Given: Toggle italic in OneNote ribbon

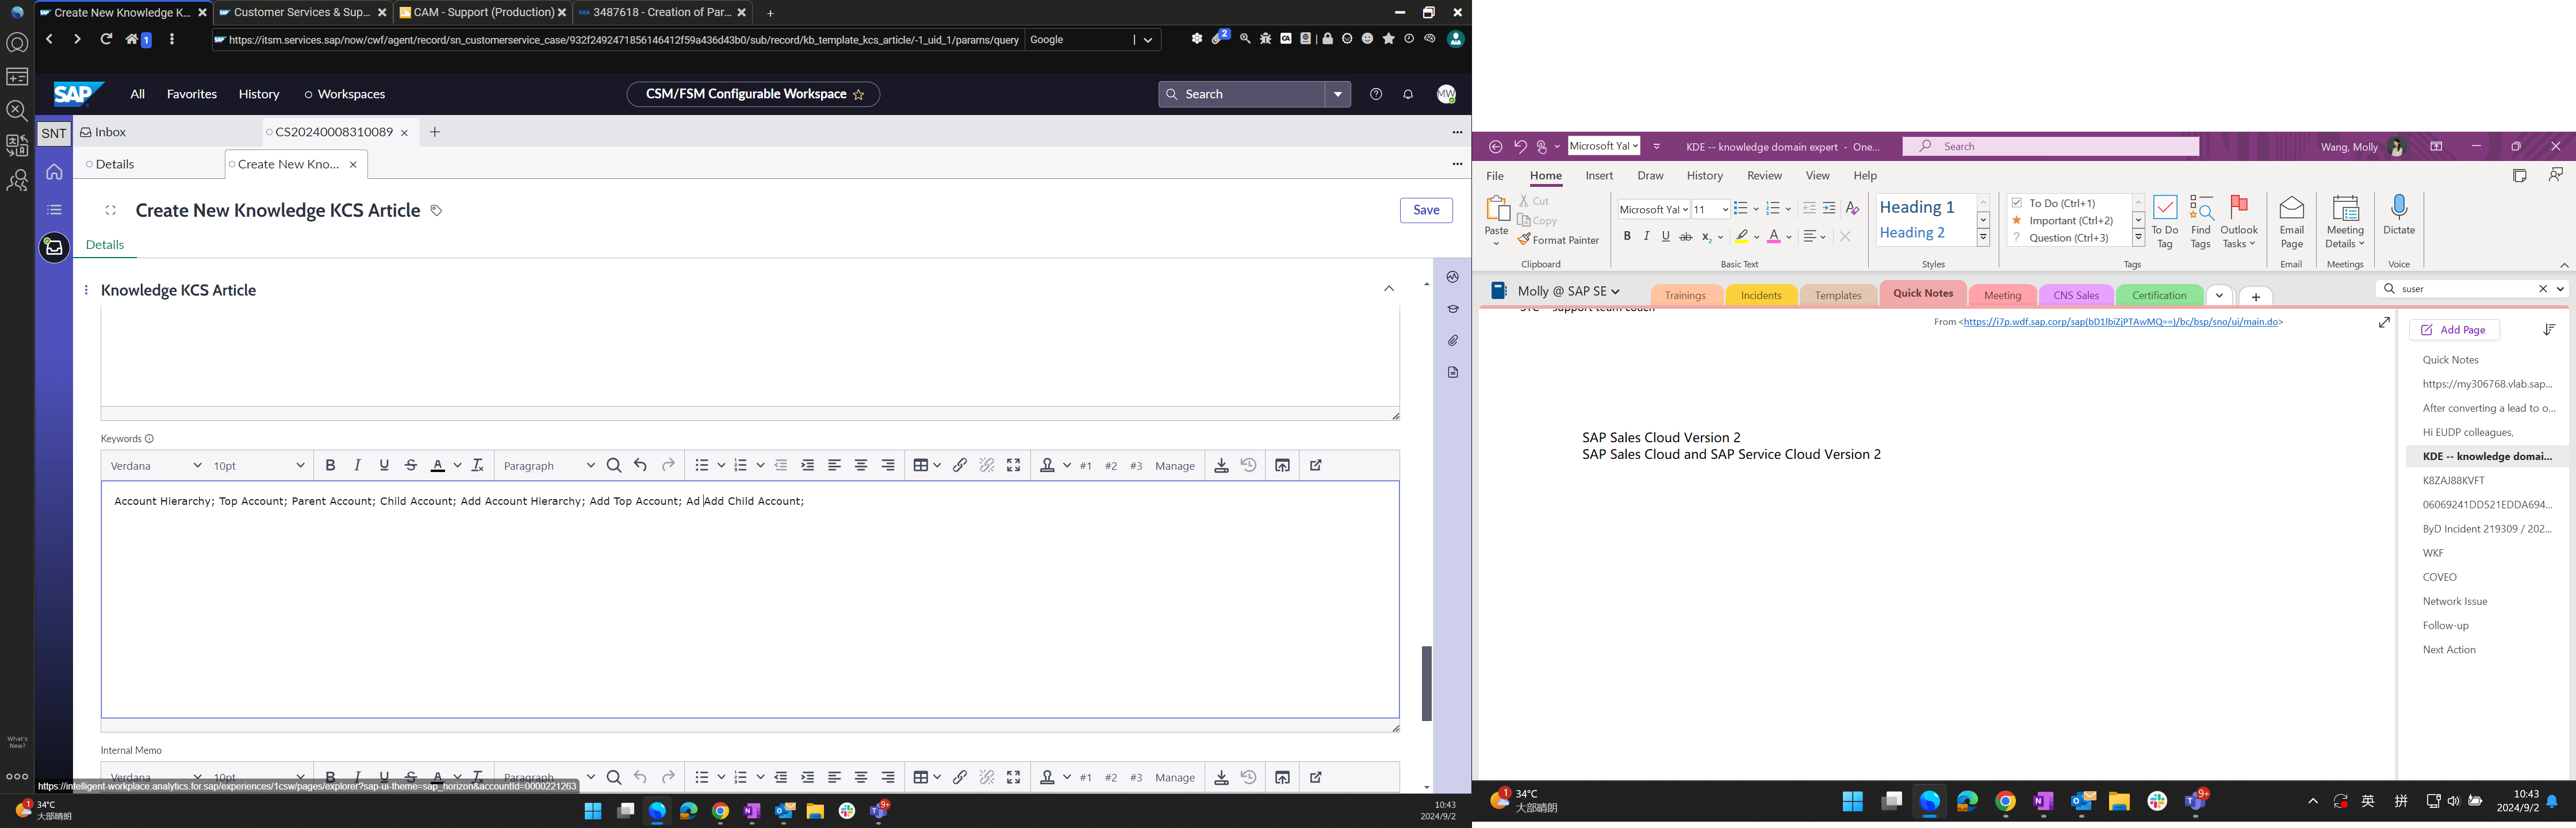Looking at the screenshot, I should [x=1646, y=236].
